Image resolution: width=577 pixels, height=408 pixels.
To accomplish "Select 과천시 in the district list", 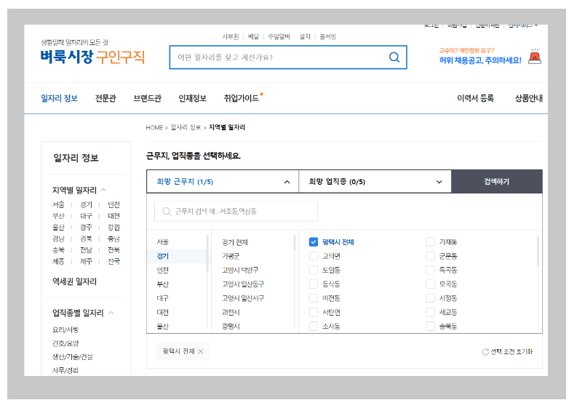I will click(231, 312).
